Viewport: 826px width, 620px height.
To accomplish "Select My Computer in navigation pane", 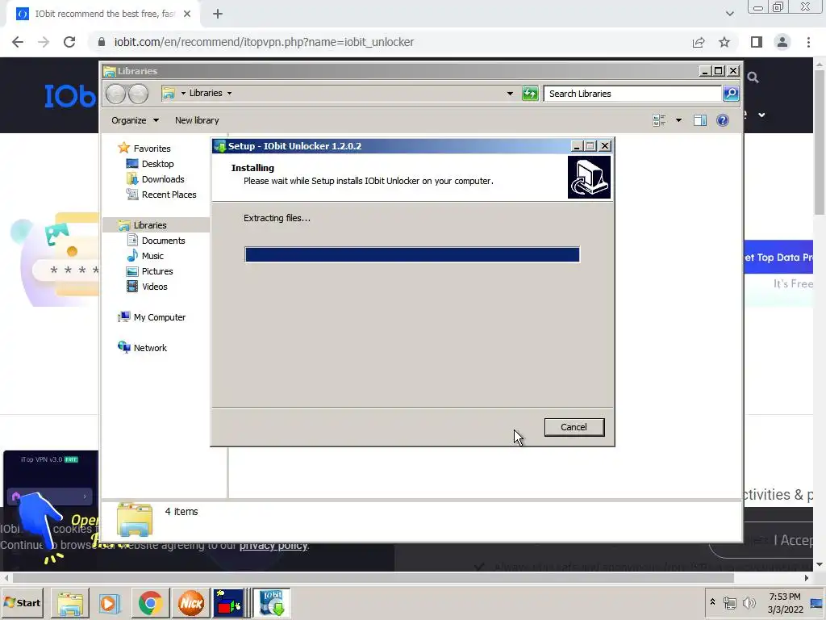I will pos(159,317).
